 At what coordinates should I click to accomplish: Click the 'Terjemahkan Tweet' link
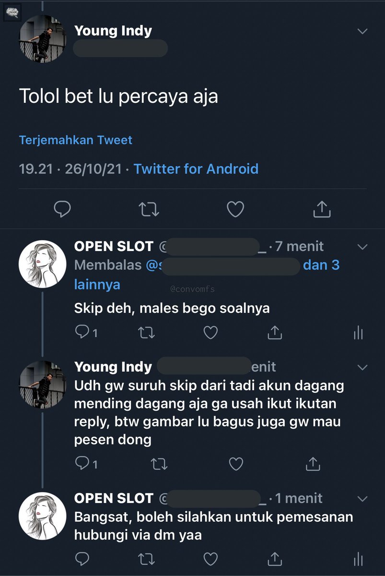point(75,140)
